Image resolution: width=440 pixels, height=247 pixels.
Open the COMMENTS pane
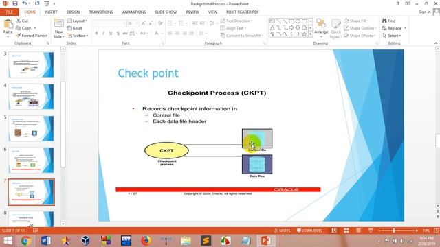coord(309,231)
